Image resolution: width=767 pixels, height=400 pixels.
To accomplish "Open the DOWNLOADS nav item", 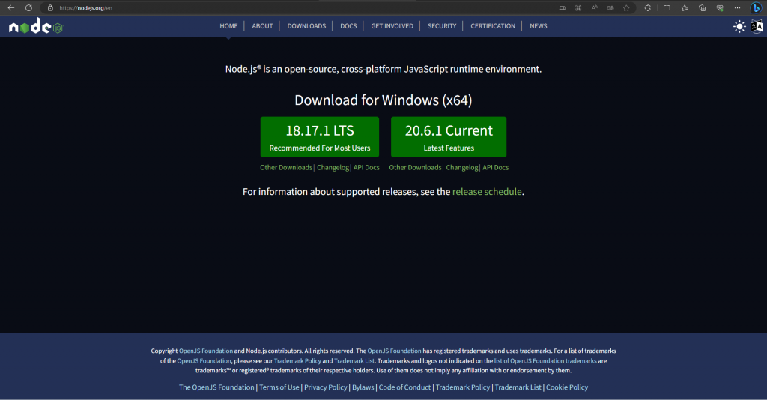I will pyautogui.click(x=306, y=26).
